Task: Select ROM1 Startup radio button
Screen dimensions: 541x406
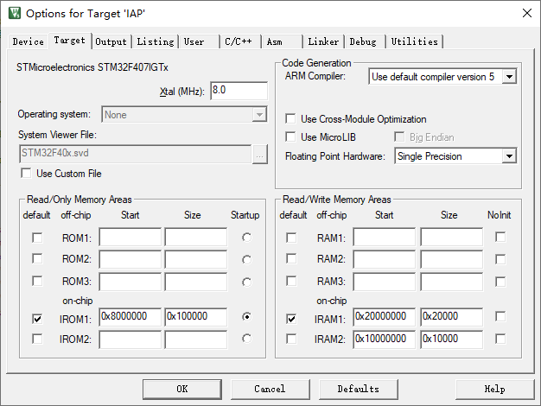Action: tap(246, 238)
